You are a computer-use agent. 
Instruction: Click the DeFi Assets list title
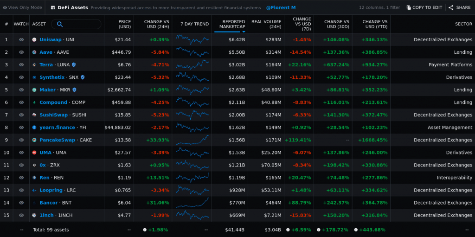tap(72, 8)
